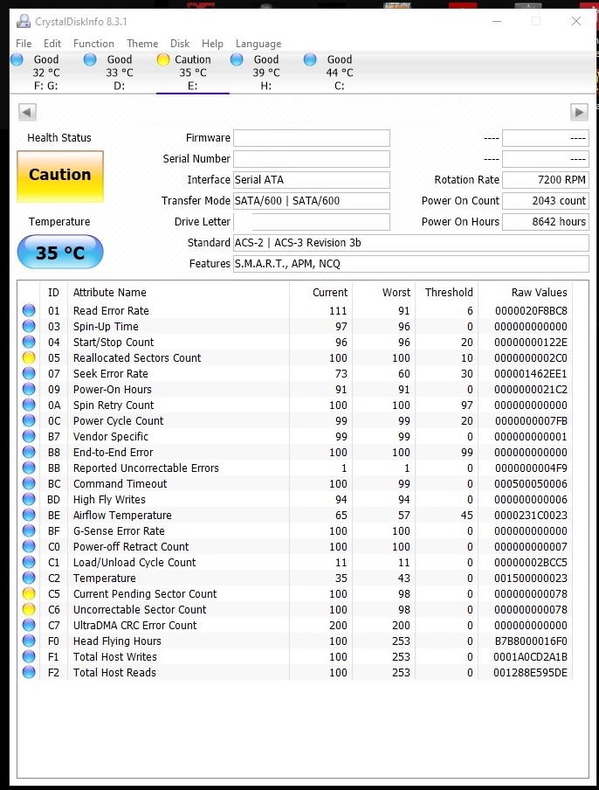Open the Function menu

pos(93,44)
